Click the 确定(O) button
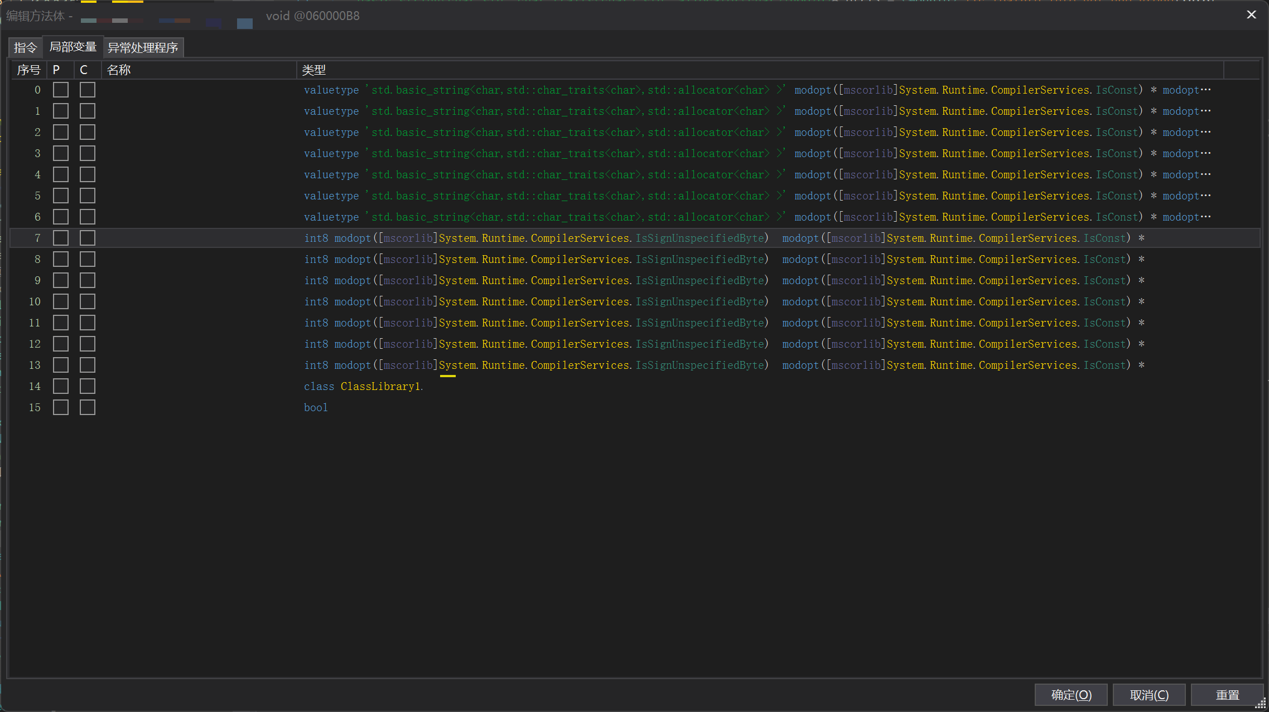1269x712 pixels. pyautogui.click(x=1071, y=695)
